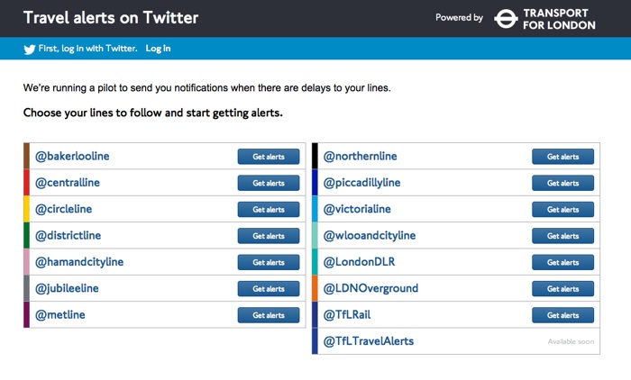Image resolution: width=631 pixels, height=380 pixels.
Task: Click the Twitter bird icon
Action: 30,50
